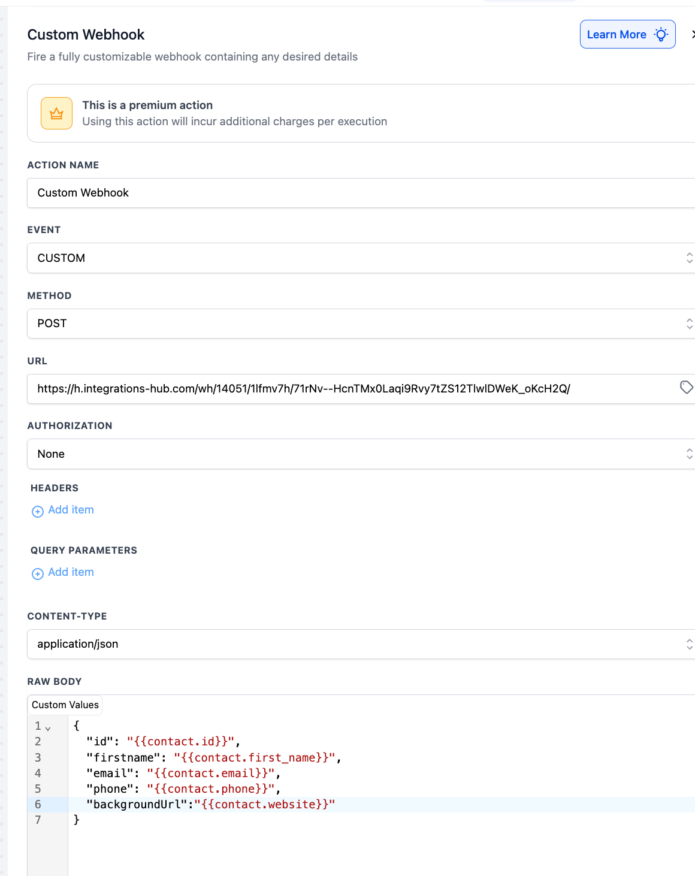Click the closing brace on line 7
695x876 pixels.
(77, 820)
